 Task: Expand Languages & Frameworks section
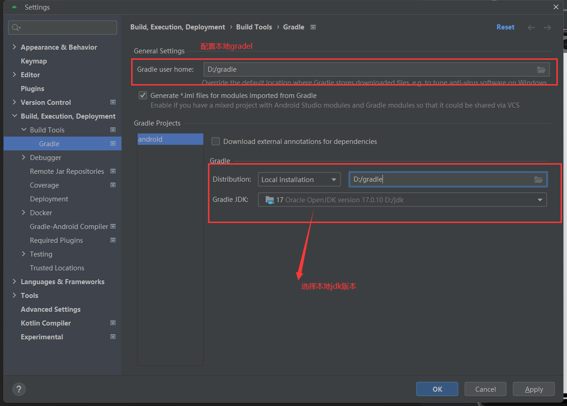14,281
